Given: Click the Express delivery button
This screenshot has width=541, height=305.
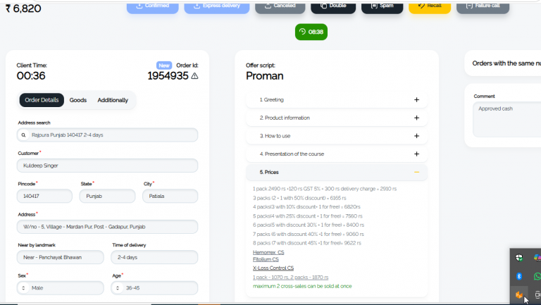Looking at the screenshot, I should [217, 6].
